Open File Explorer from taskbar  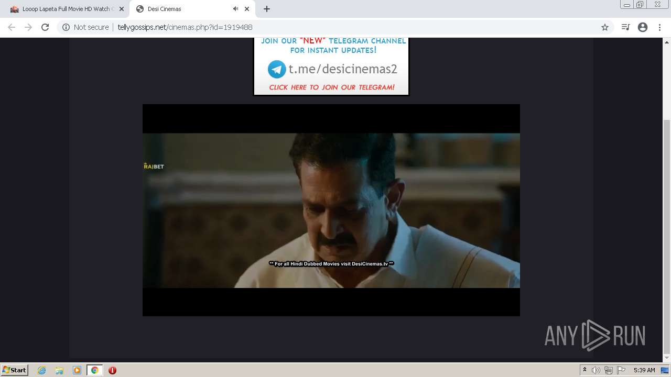[x=59, y=370]
